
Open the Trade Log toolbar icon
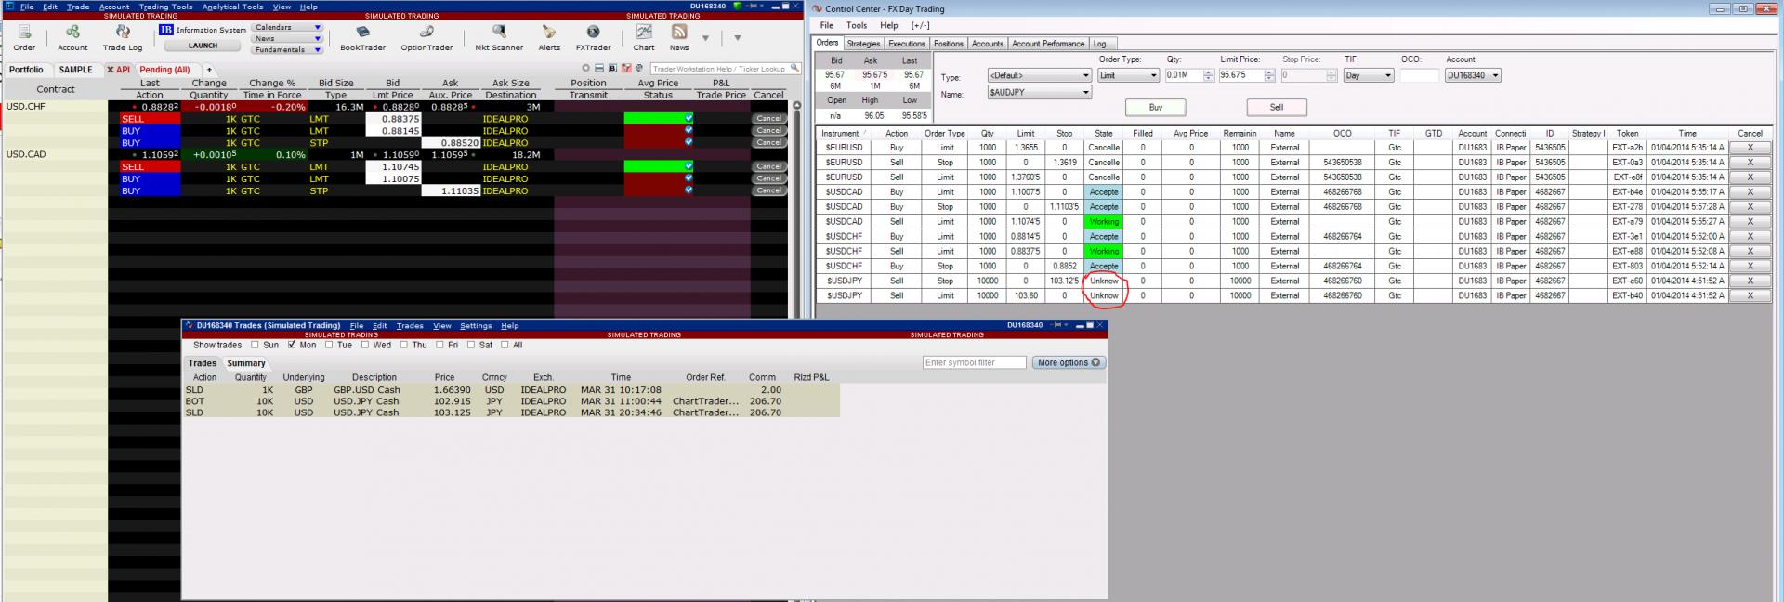coord(122,33)
